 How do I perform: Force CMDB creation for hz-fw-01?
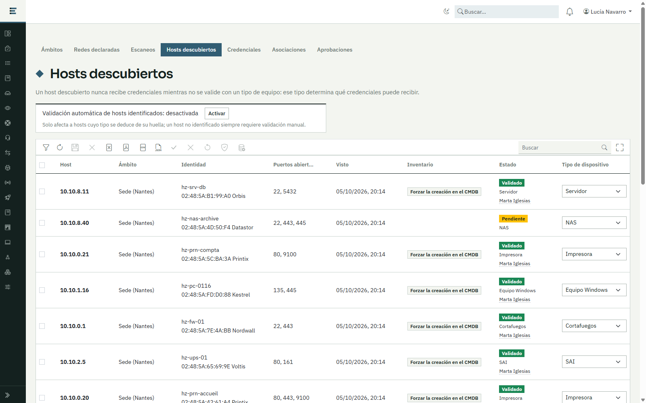pos(444,326)
